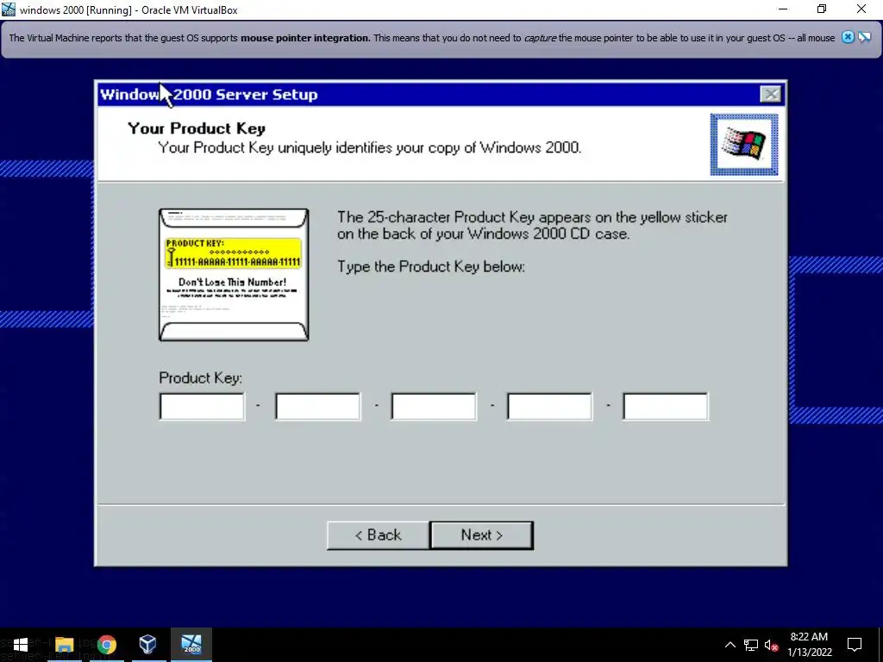Viewport: 883px width, 662px height.
Task: Click the second Product Key field
Action: [318, 407]
